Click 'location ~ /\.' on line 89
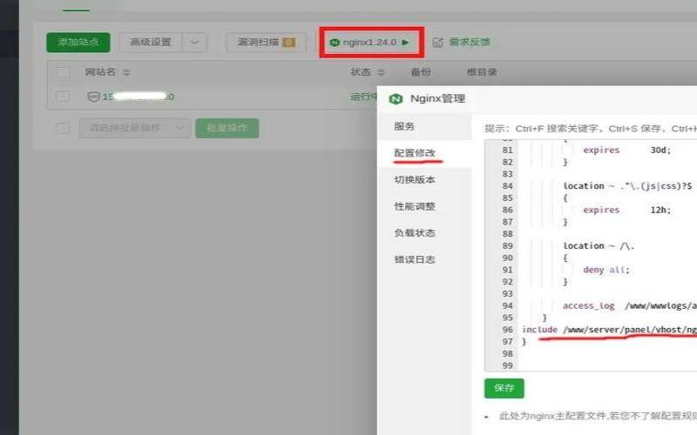The image size is (697, 435). point(599,246)
